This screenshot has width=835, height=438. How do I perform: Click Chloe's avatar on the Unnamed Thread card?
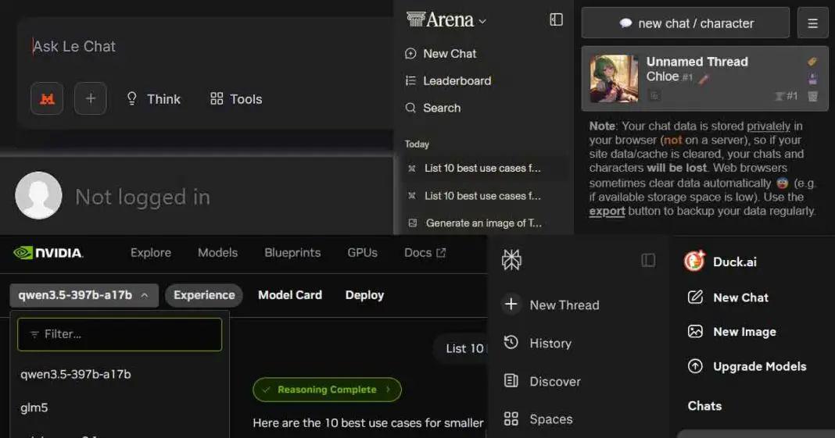coord(614,78)
